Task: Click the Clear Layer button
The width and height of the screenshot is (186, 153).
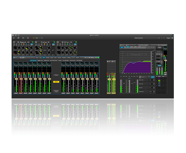Action: pos(153,48)
